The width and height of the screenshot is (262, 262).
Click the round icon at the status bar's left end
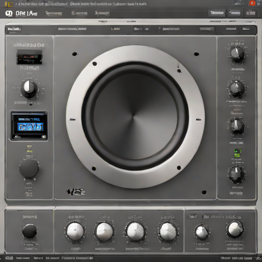(9, 258)
